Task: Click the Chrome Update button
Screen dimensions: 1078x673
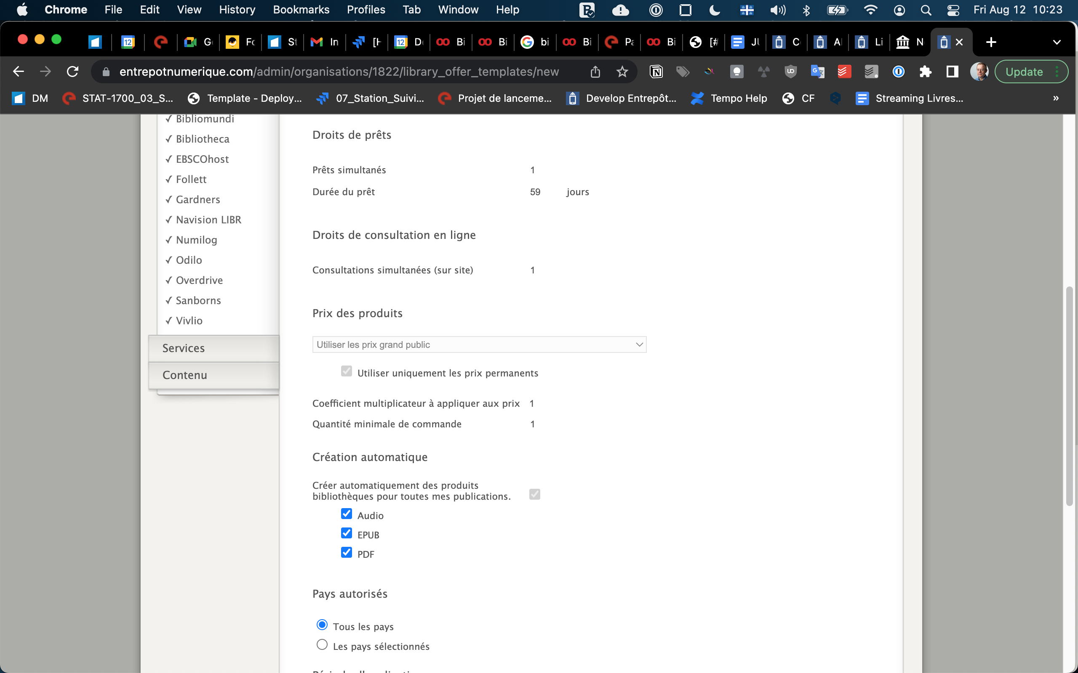Action: 1024,72
